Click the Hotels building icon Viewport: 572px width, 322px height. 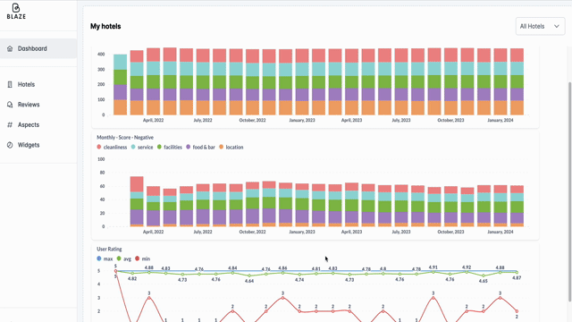[x=10, y=84]
